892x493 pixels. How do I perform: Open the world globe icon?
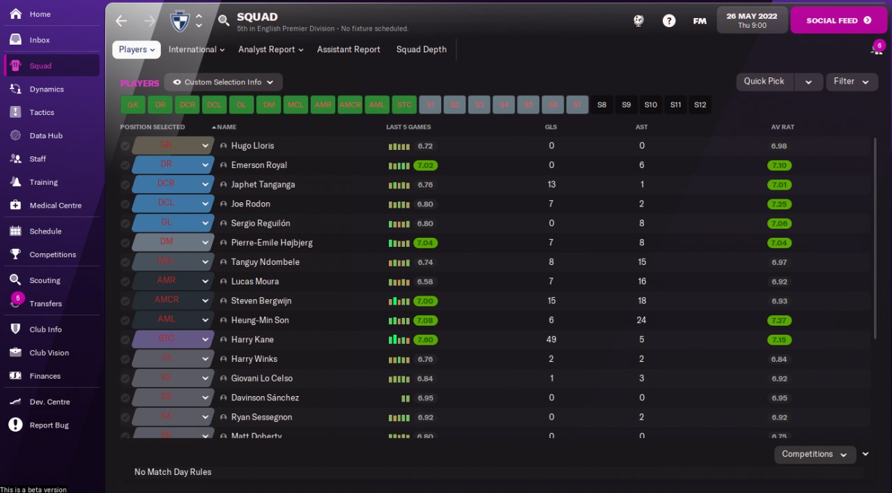[x=638, y=21]
